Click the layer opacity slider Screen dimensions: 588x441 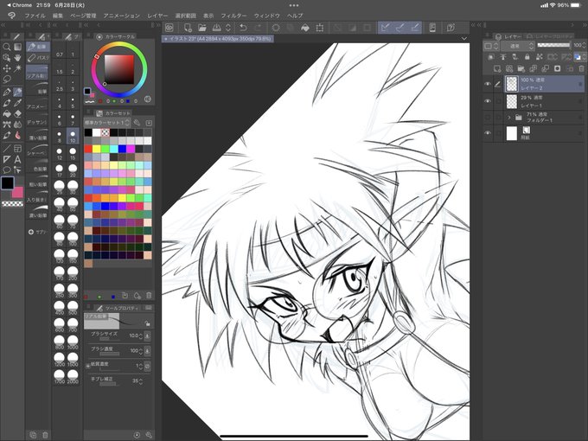[x=553, y=45]
